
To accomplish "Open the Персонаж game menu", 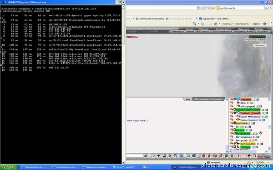I will 244,29.
